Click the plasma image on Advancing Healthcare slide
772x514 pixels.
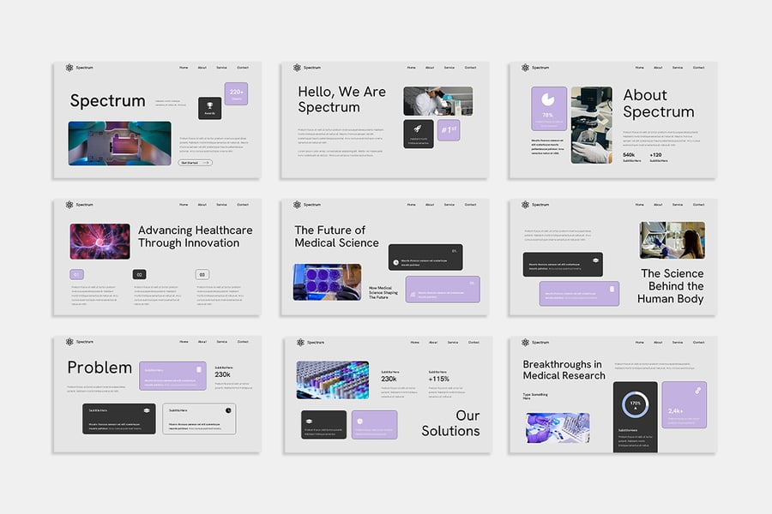click(100, 242)
